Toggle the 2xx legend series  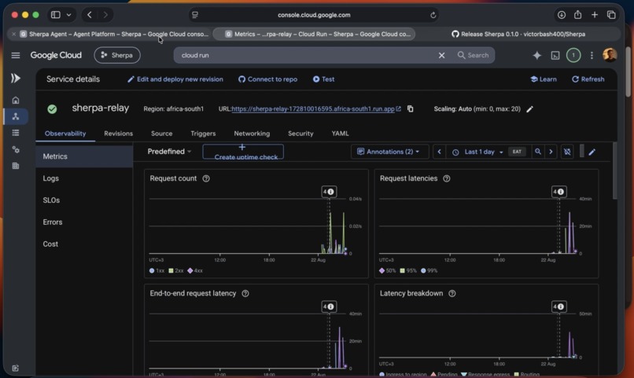tap(176, 270)
